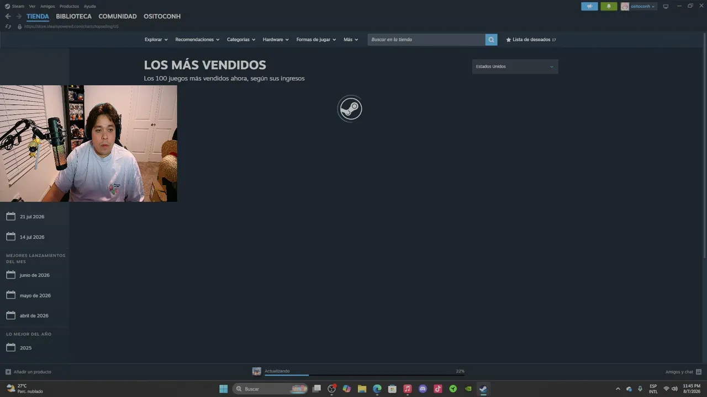
Task: Switch to the TIENDA tab
Action: (x=38, y=17)
